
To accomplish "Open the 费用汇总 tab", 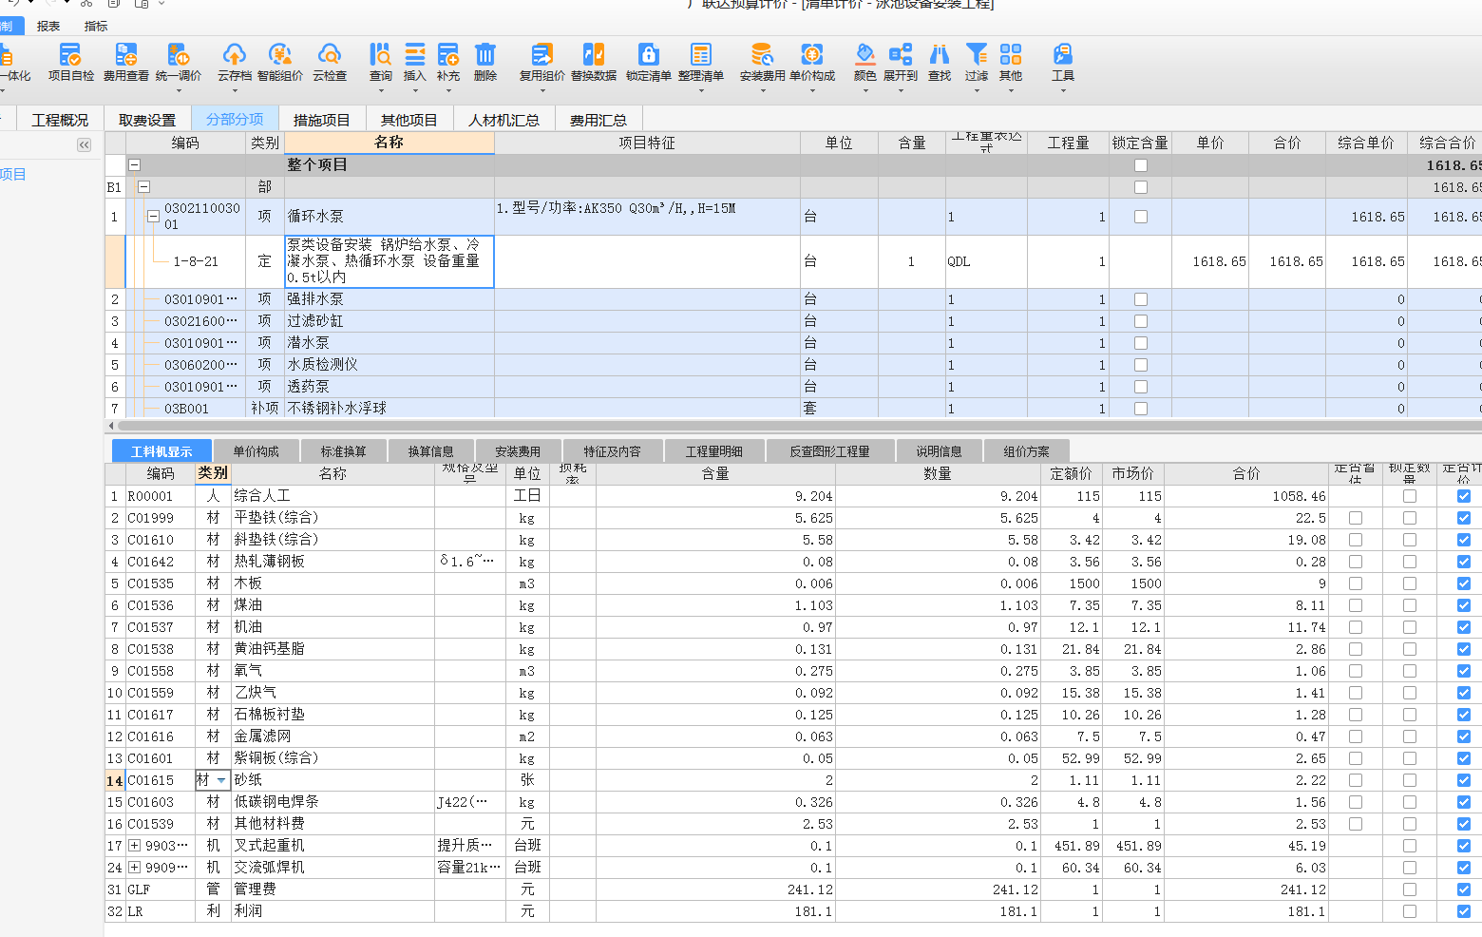I will (x=598, y=120).
